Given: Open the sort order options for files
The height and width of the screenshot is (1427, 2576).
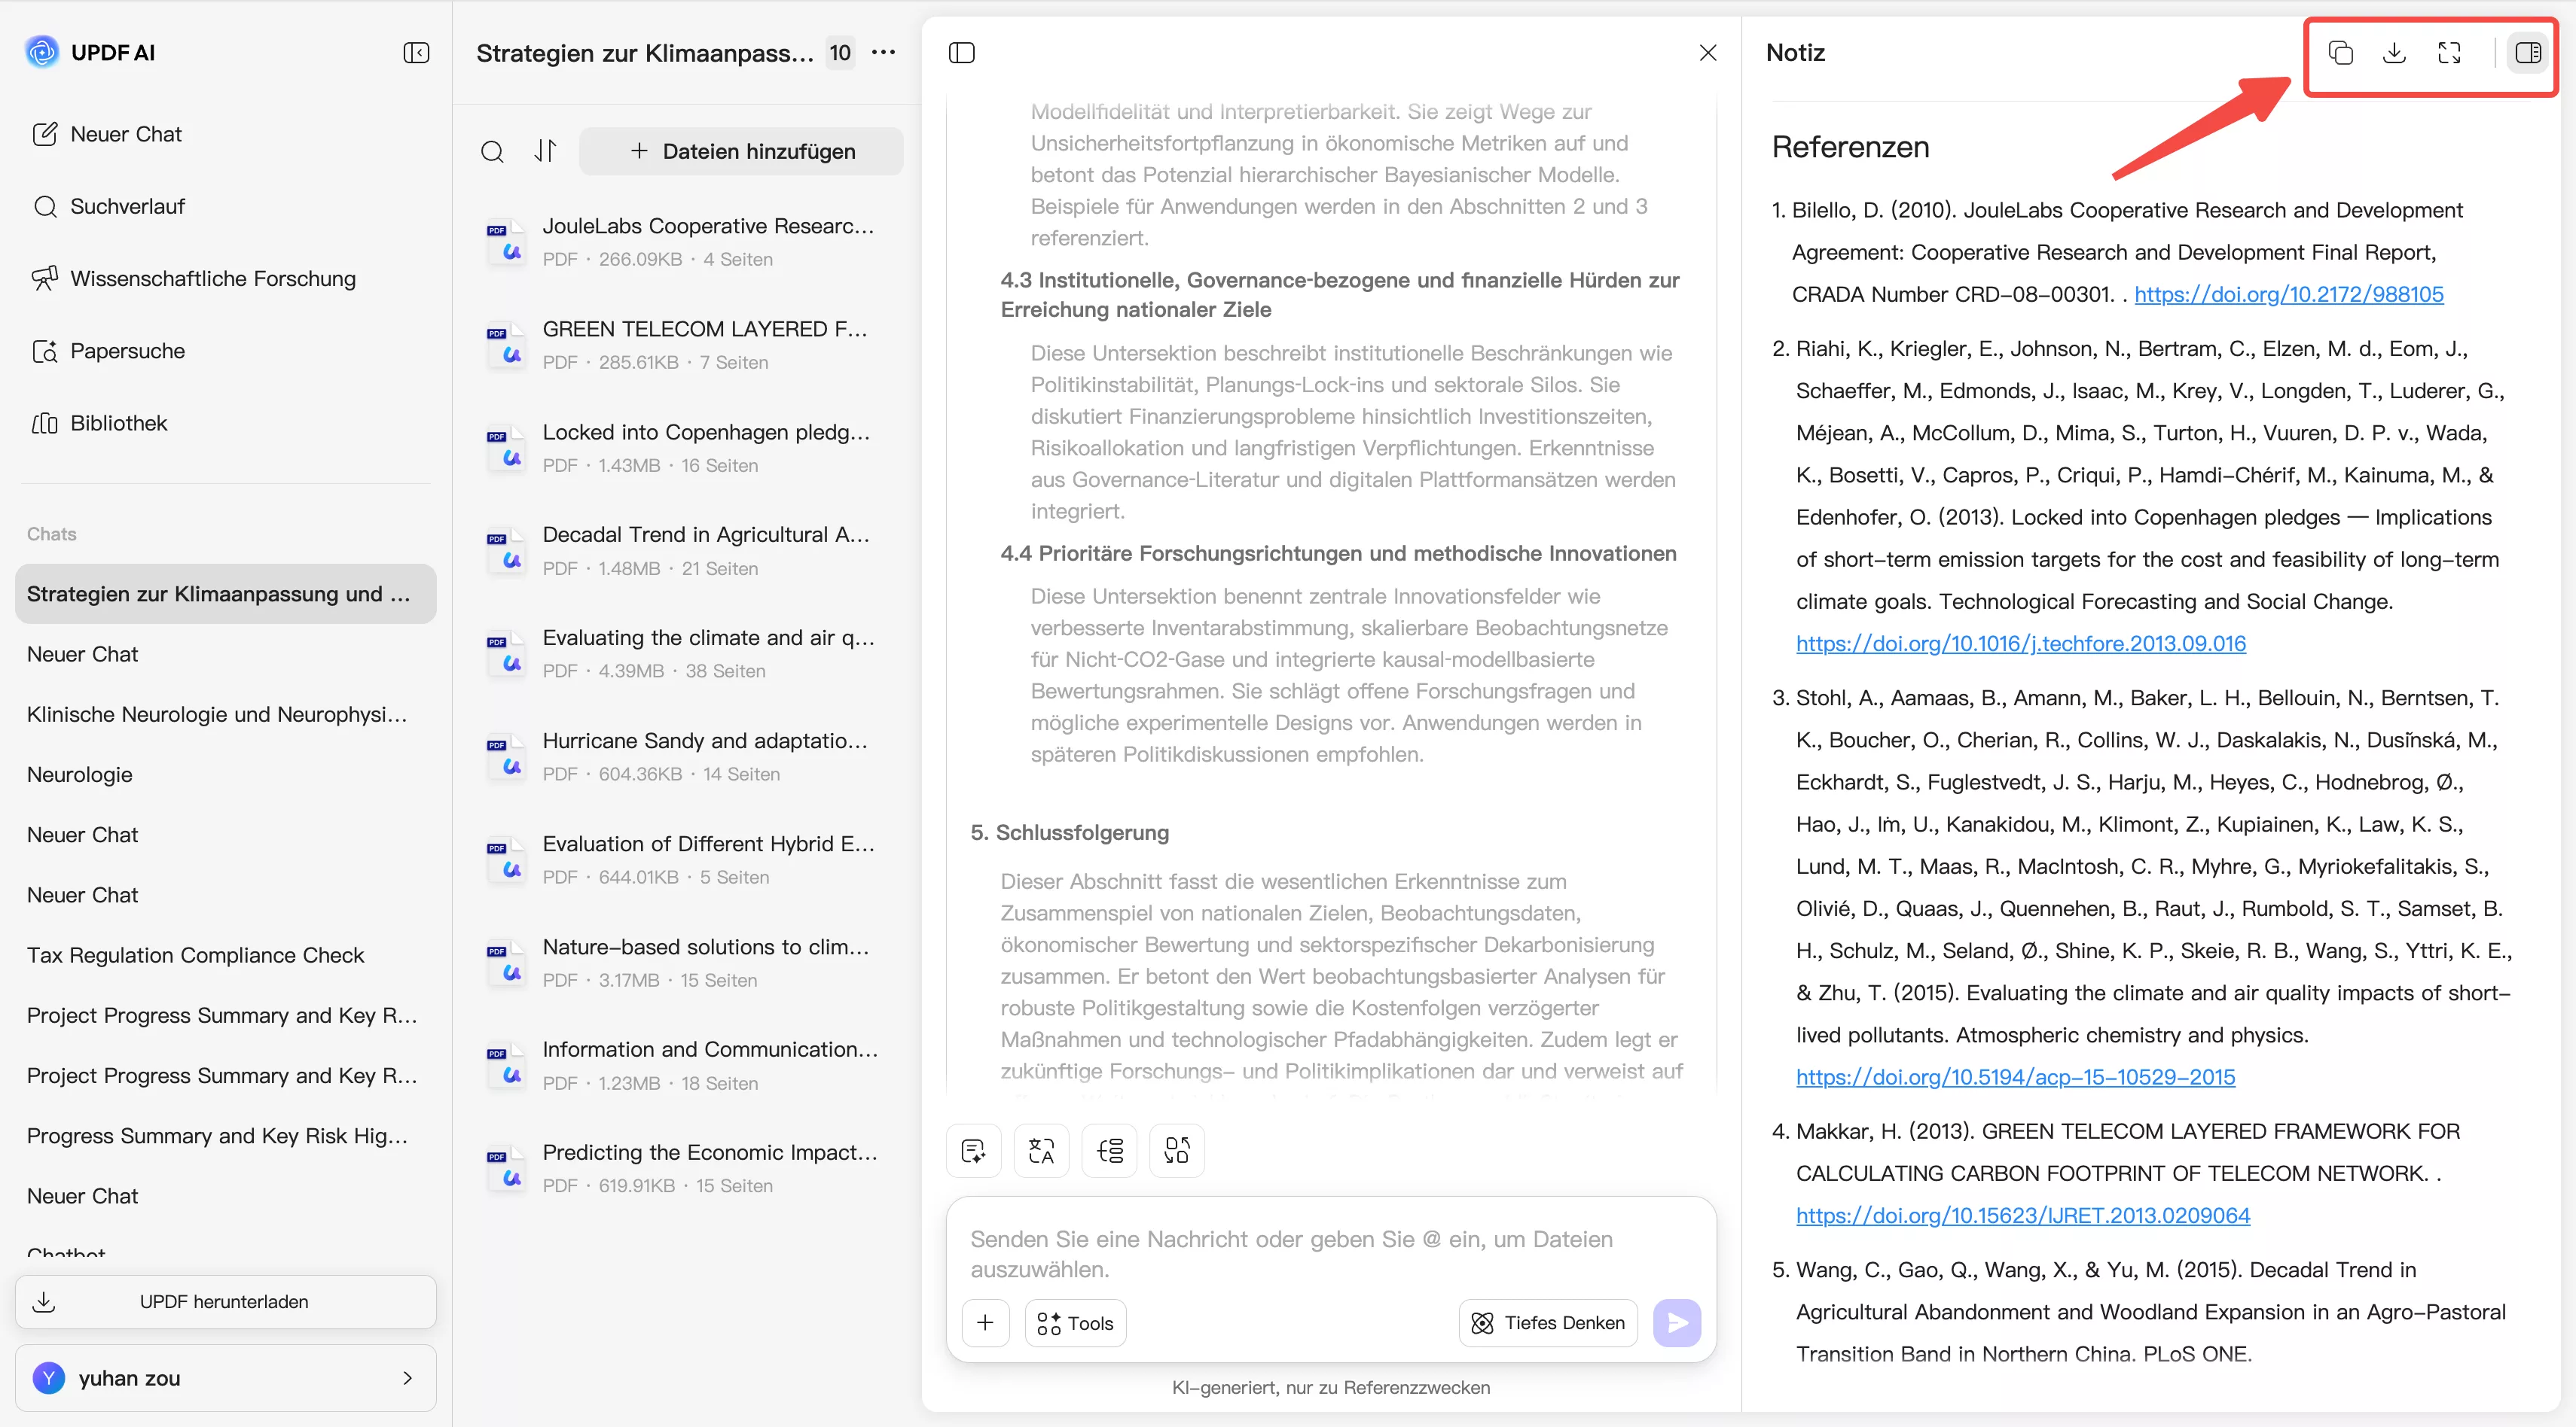Looking at the screenshot, I should pos(545,151).
